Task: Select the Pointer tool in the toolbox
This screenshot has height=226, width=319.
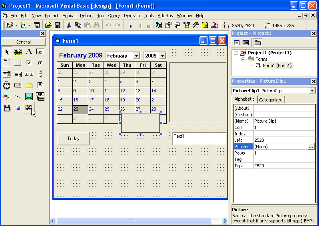Action: pos(7,52)
